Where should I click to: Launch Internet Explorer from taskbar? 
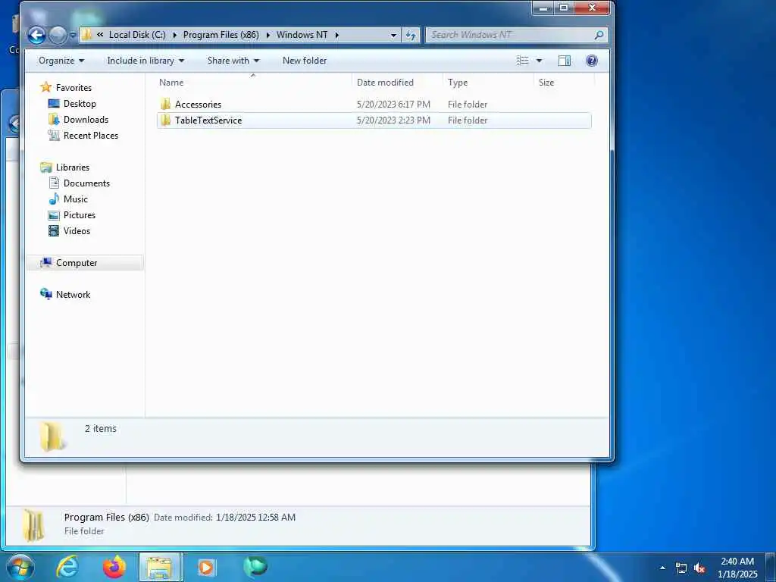[67, 567]
